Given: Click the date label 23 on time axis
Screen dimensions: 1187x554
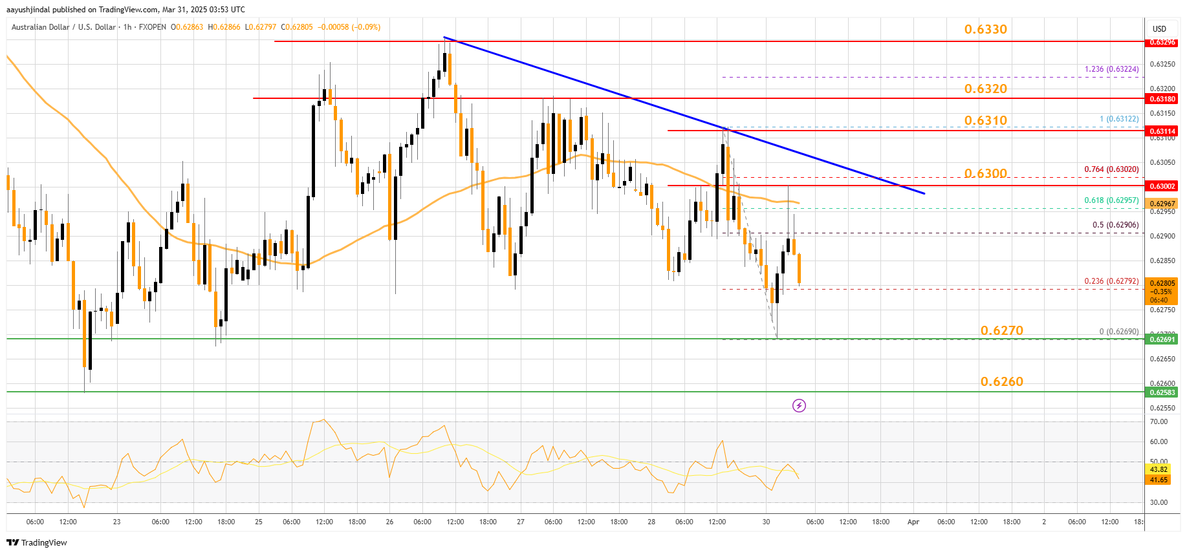Looking at the screenshot, I should point(116,522).
